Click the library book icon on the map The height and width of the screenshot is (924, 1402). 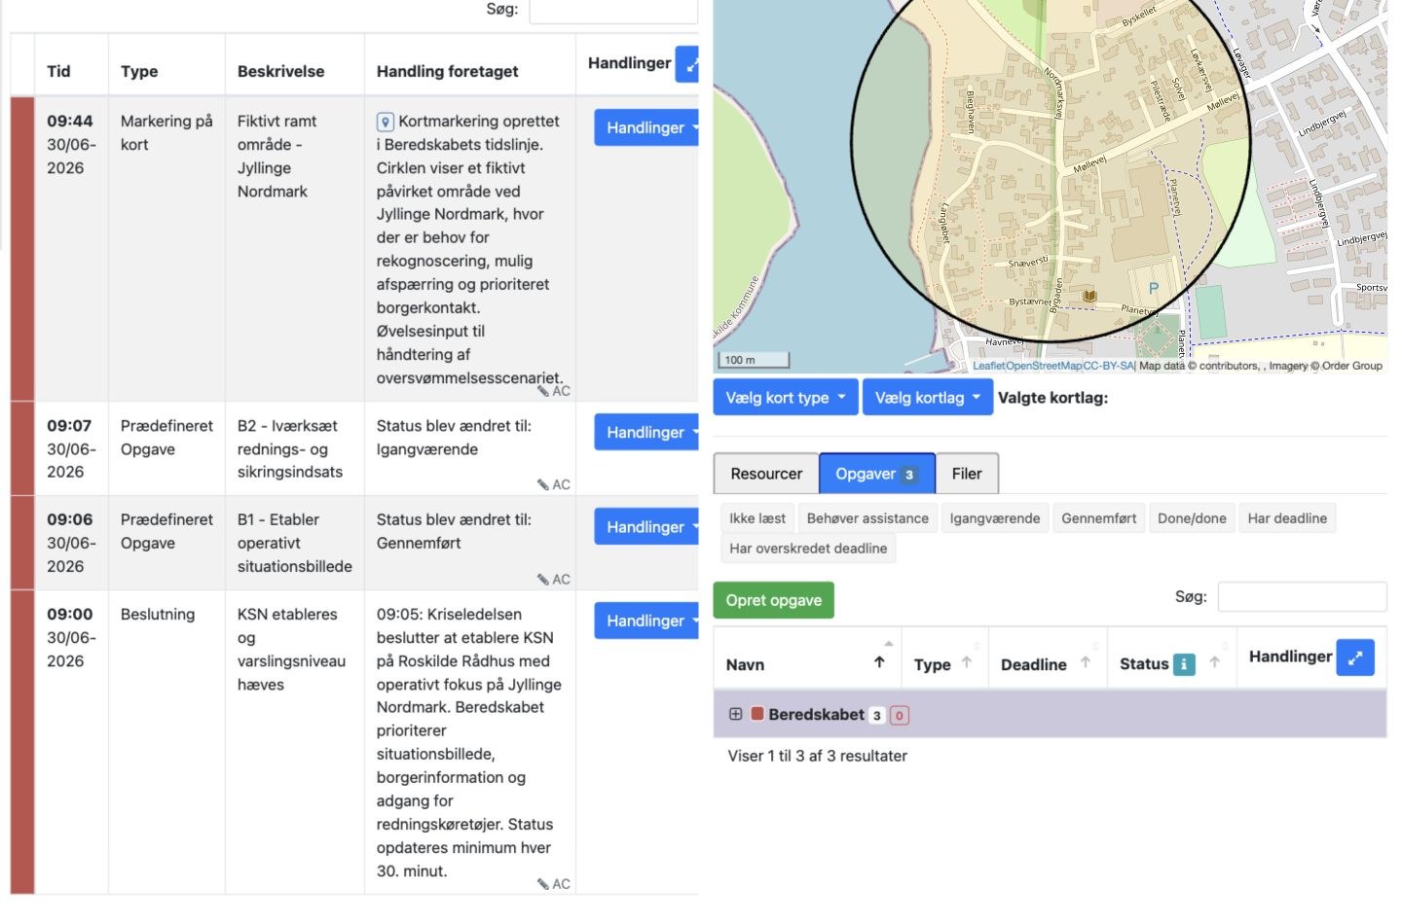(x=1089, y=296)
